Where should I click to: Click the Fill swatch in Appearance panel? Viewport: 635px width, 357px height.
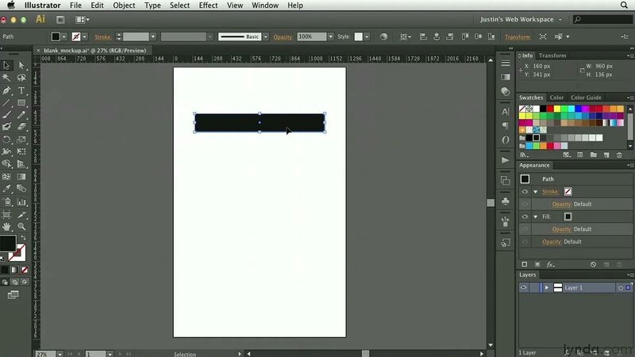pyautogui.click(x=568, y=217)
